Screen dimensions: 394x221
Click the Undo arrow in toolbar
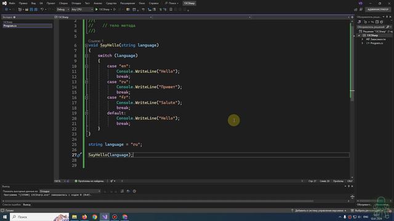[x=42, y=10]
